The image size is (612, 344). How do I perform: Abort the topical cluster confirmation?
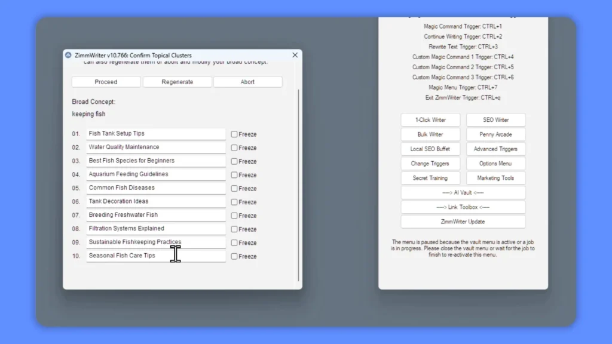coord(248,82)
